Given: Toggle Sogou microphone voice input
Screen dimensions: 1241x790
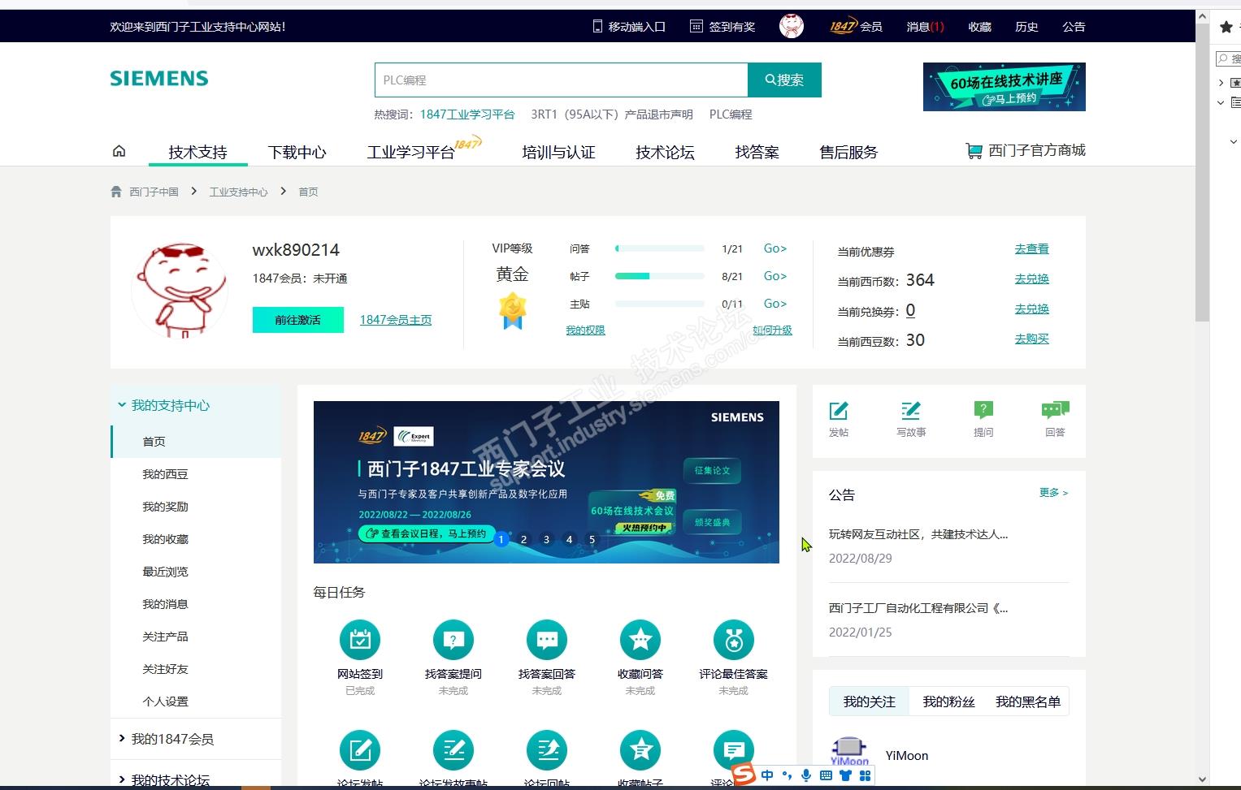Looking at the screenshot, I should [x=806, y=775].
